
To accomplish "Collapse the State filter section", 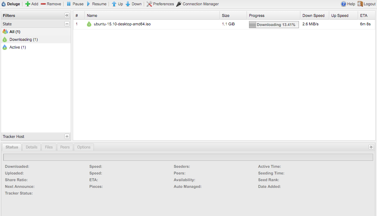I will [x=67, y=24].
